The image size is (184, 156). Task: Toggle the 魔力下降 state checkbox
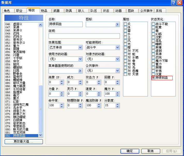[x=153, y=61]
